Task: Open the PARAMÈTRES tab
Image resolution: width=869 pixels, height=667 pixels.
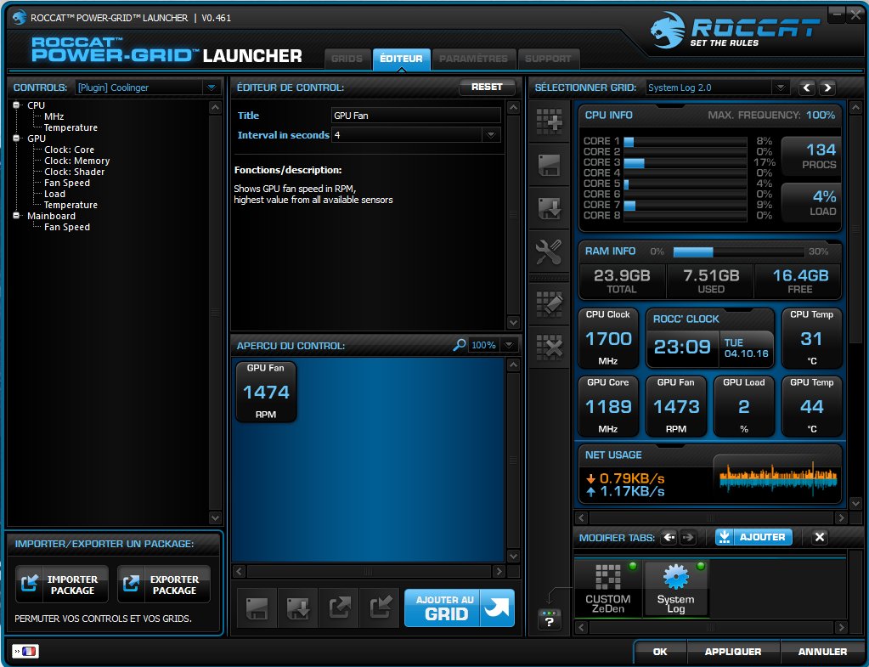Action: pyautogui.click(x=473, y=59)
